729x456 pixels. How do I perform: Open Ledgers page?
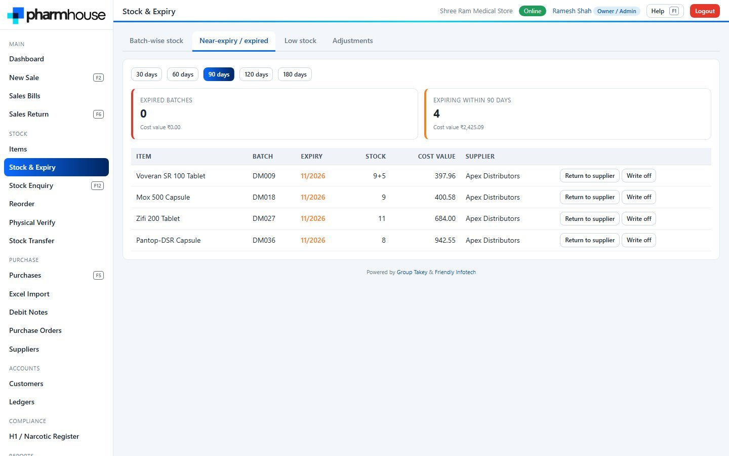coord(56,402)
